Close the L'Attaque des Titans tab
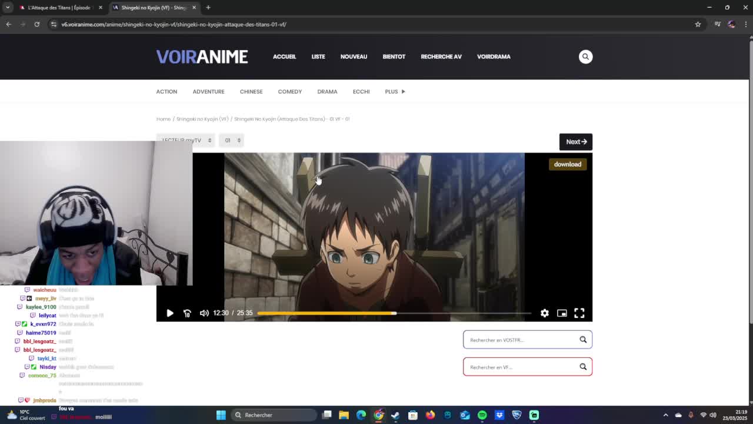753x424 pixels. pyautogui.click(x=100, y=8)
